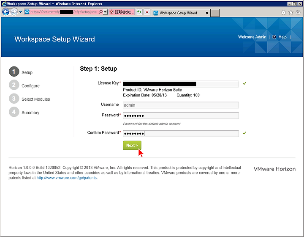This screenshot has height=237, width=304.
Task: Open the Help link
Action: [282, 37]
